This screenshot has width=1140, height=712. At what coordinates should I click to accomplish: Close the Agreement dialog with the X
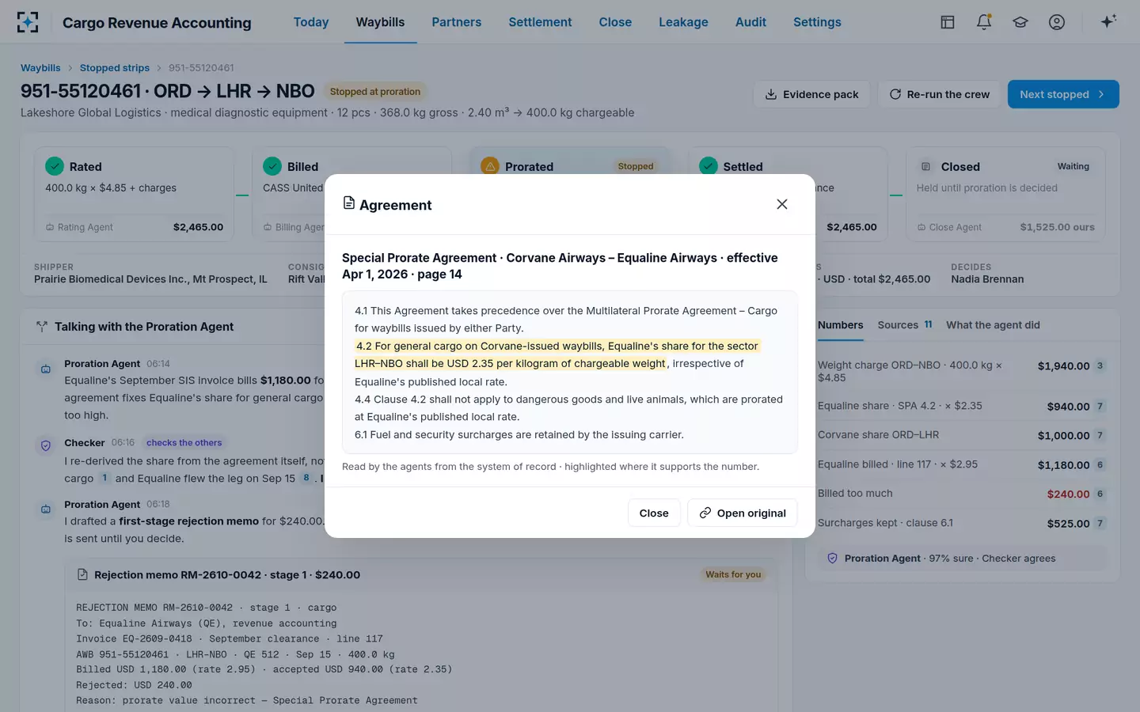click(782, 204)
